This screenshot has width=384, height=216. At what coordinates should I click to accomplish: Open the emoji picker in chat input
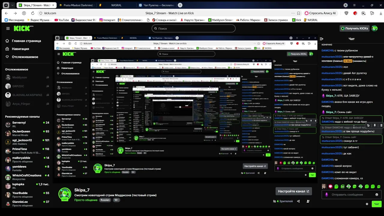pyautogui.click(x=377, y=195)
